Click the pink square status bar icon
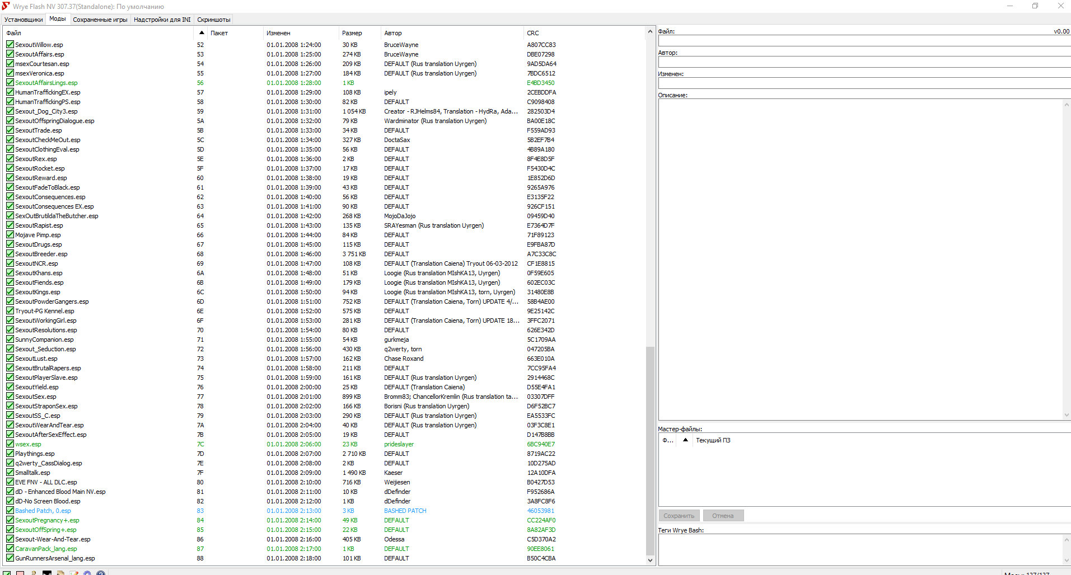 click(x=20, y=573)
